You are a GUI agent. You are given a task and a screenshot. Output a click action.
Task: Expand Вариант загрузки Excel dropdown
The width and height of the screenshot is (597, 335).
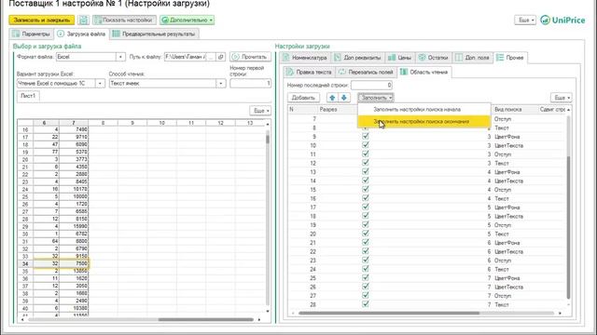coord(100,83)
